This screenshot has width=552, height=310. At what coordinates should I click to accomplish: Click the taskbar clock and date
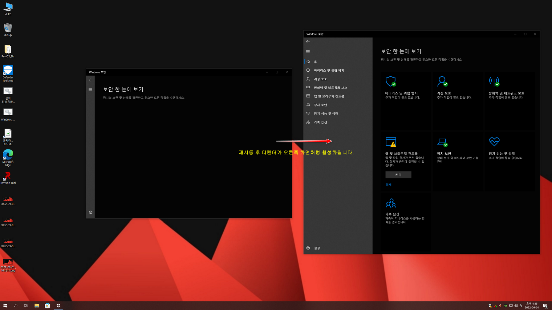[x=532, y=306]
